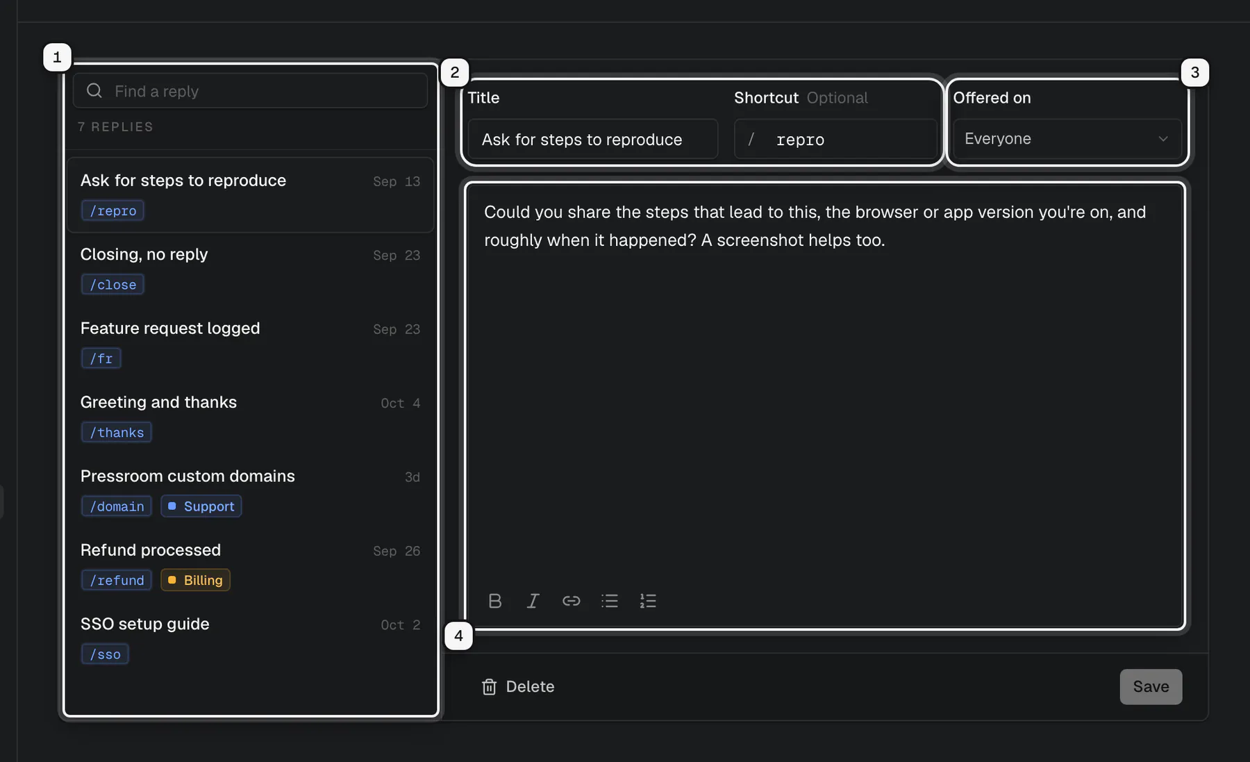Screen dimensions: 1250x762
Task: Click the /refund shortcut tag
Action: point(116,581)
